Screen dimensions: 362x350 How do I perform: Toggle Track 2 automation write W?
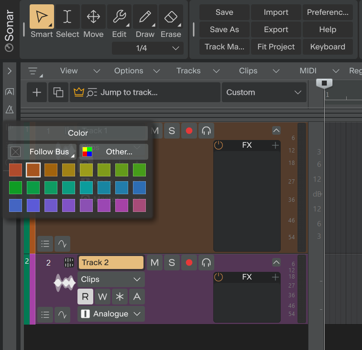[102, 296]
